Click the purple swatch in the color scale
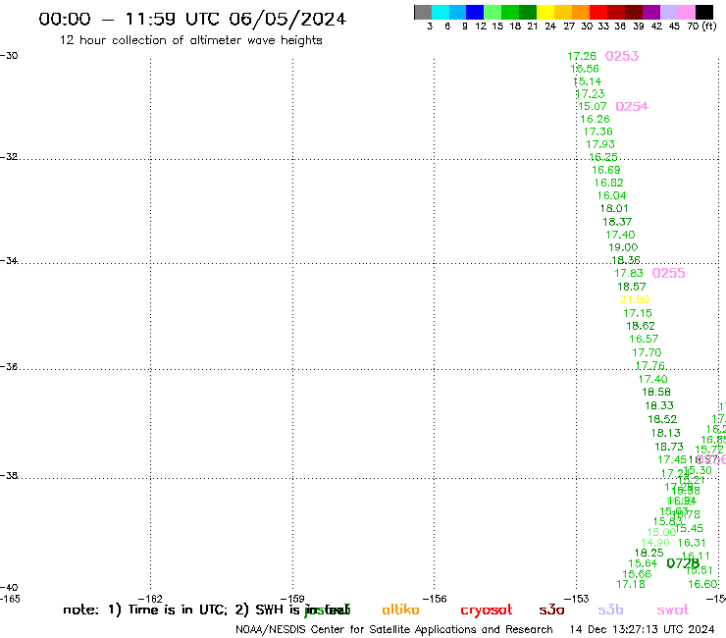 click(651, 12)
